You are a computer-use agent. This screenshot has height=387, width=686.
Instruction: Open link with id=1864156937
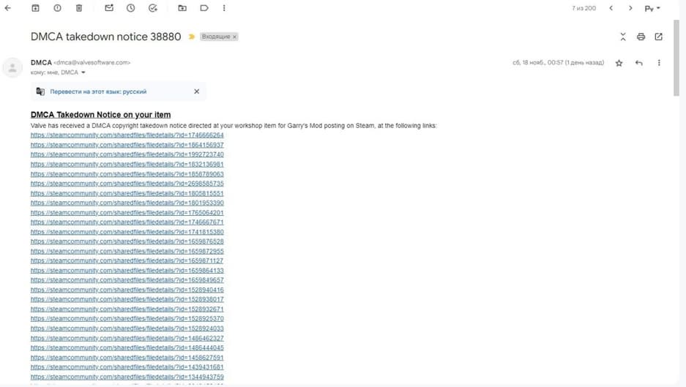(127, 145)
